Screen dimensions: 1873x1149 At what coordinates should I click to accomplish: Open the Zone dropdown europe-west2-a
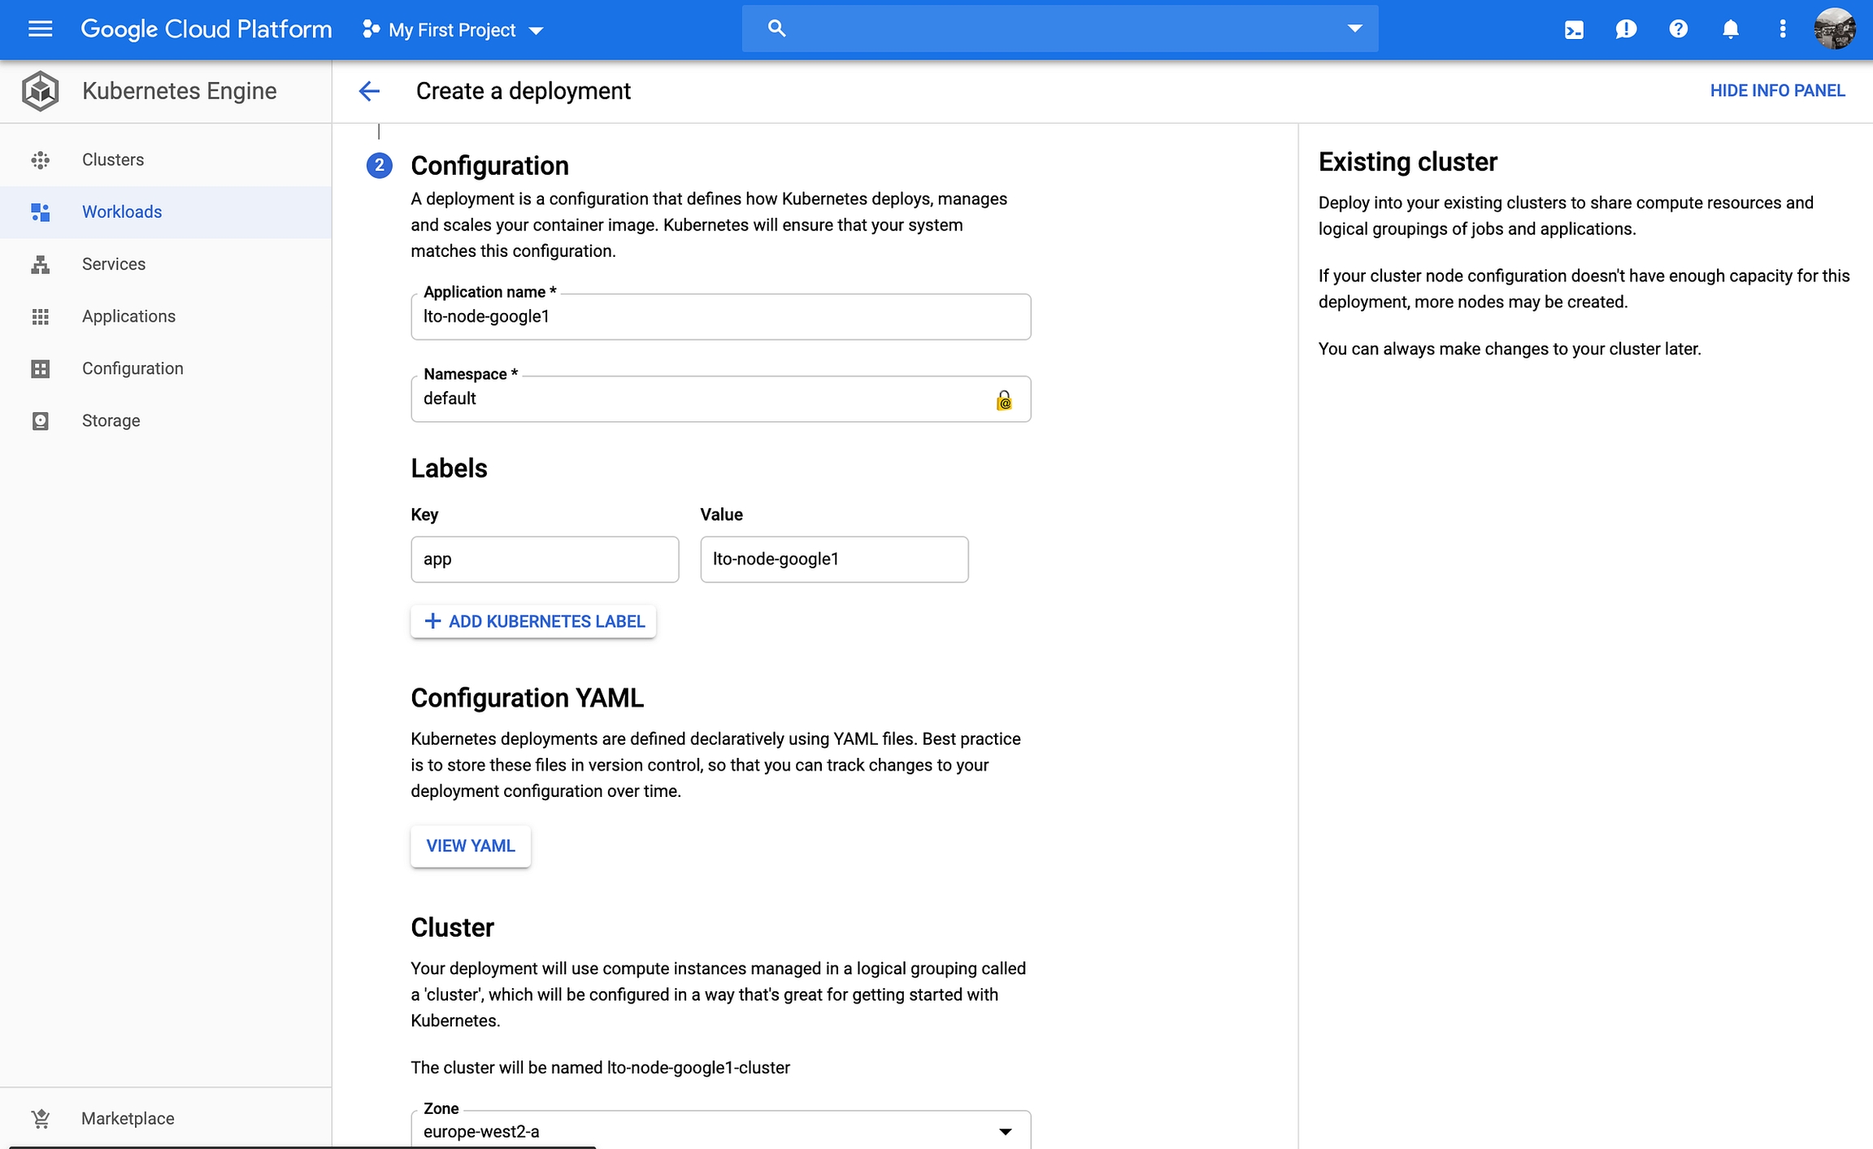pos(720,1130)
